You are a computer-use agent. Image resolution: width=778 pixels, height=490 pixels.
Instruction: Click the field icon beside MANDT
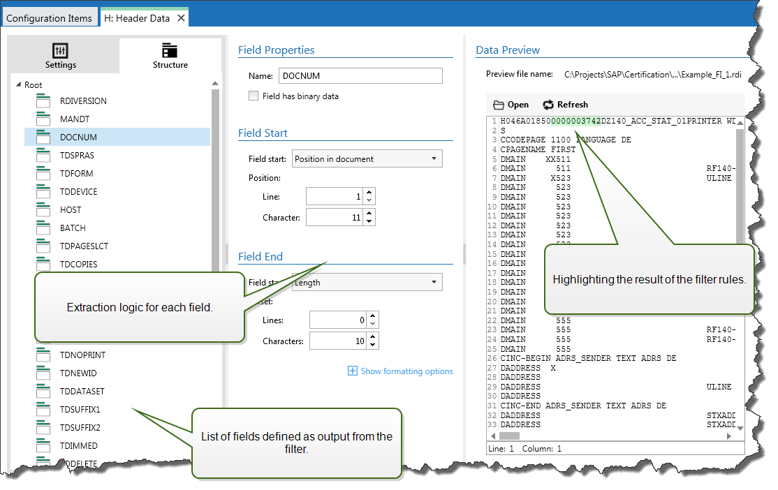44,119
